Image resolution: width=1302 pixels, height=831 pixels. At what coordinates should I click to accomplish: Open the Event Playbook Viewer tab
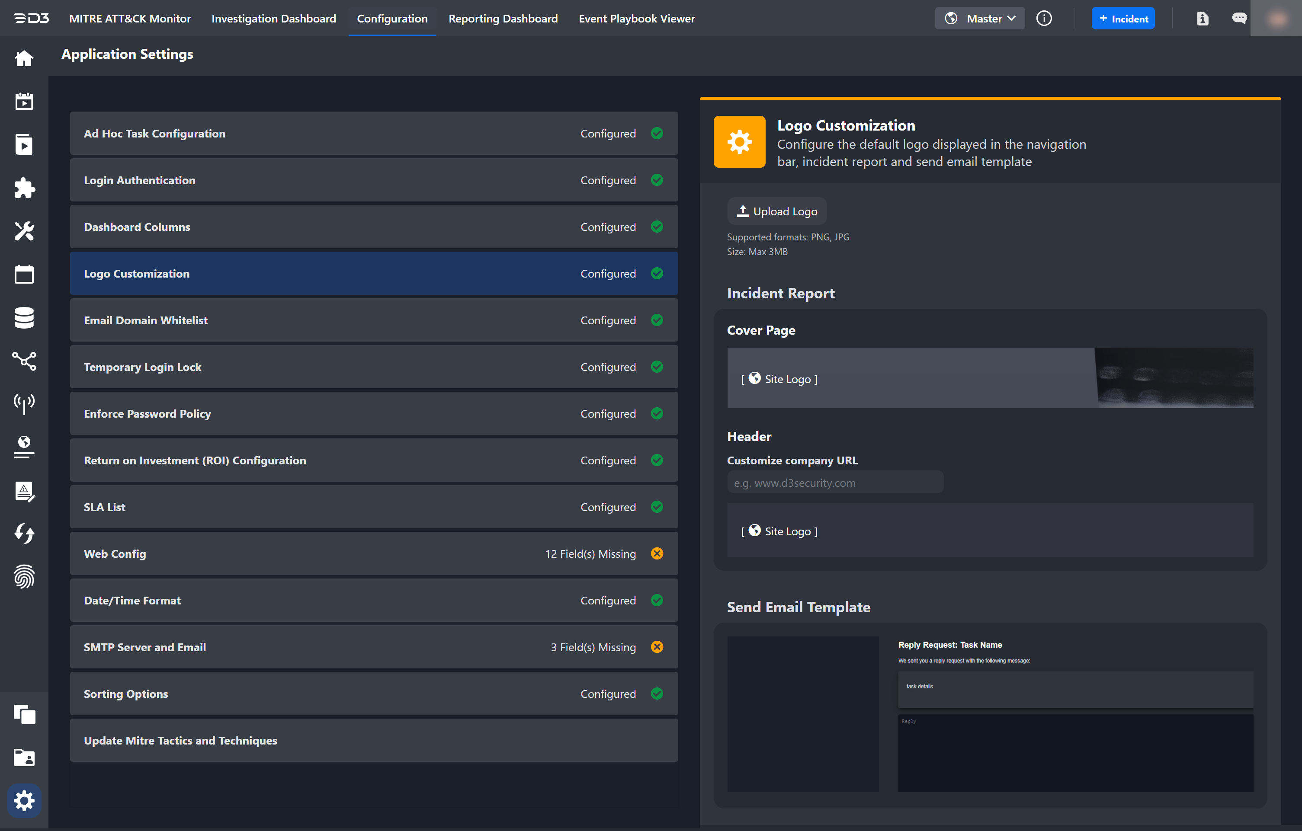[x=636, y=18]
